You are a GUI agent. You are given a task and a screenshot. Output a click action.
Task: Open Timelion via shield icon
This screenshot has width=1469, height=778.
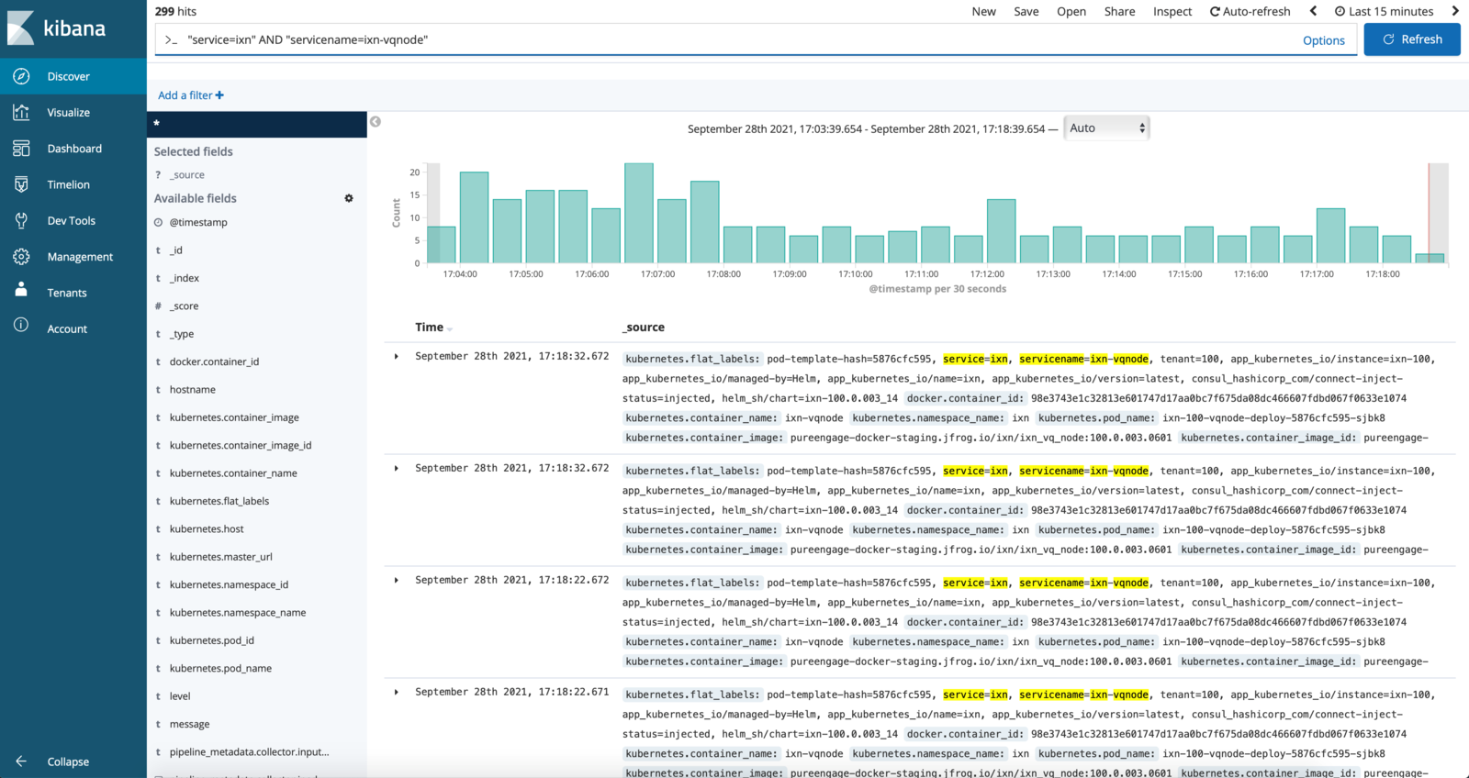pyautogui.click(x=21, y=184)
